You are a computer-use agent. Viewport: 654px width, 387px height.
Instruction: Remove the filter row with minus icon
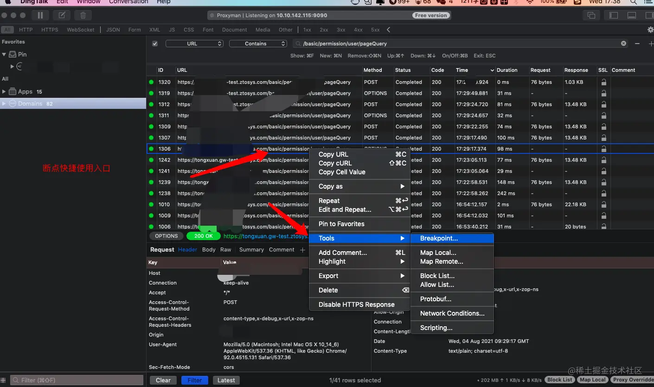tap(637, 44)
